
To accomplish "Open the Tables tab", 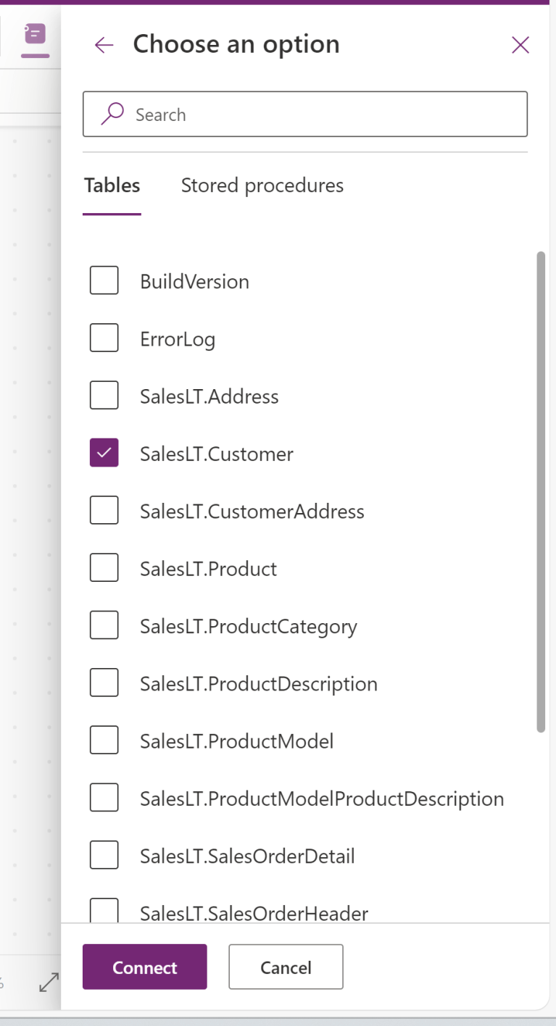I will tap(112, 185).
